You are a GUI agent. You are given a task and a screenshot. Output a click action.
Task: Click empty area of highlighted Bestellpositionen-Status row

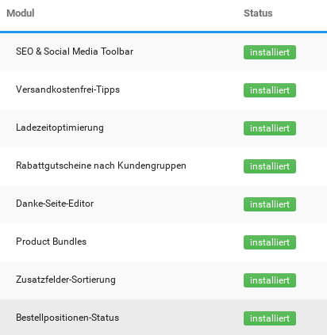(x=180, y=318)
